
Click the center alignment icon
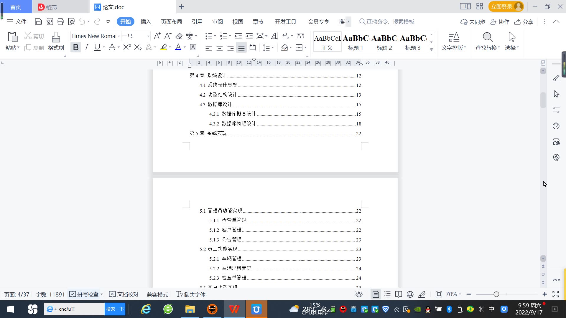click(219, 47)
